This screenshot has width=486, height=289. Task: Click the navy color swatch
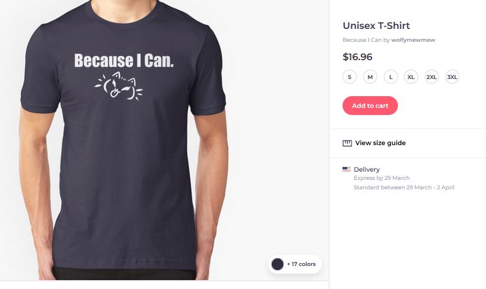[x=278, y=264]
